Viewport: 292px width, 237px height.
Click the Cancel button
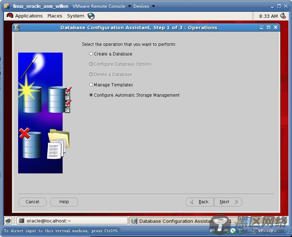click(32, 202)
